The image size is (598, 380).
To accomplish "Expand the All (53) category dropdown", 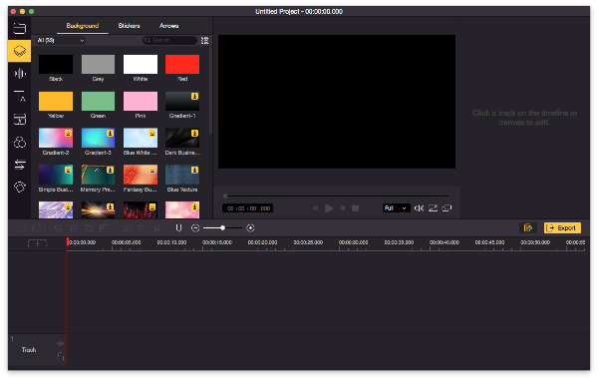I will (61, 41).
